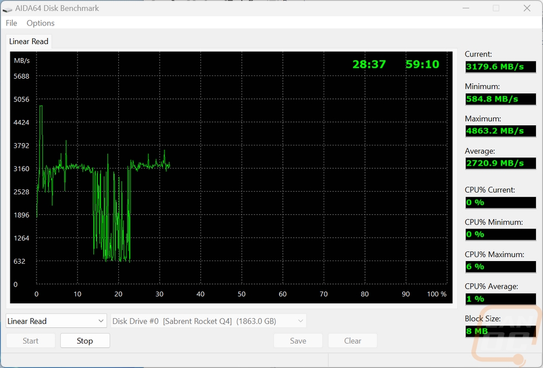543x368 pixels.
Task: Open the File menu
Action: [11, 23]
